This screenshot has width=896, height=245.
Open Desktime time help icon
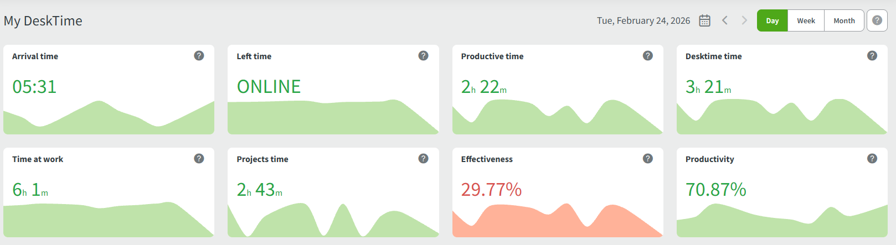click(872, 56)
